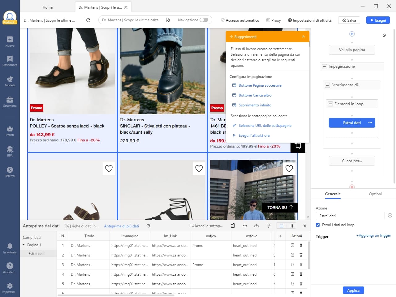Favorite the strappy heel product heart

pos(199,169)
